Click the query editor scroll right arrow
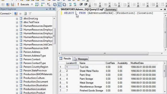 pos(162,53)
